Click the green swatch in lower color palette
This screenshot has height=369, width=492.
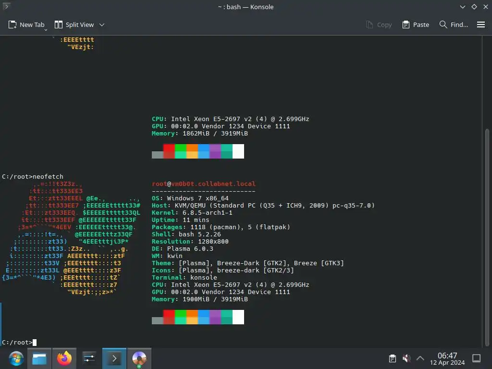tap(181, 317)
